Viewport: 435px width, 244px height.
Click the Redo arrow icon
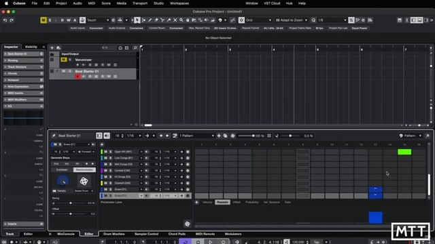coord(12,20)
